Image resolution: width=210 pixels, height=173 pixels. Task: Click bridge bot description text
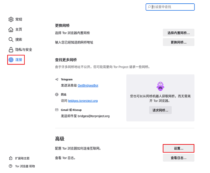[160, 98]
